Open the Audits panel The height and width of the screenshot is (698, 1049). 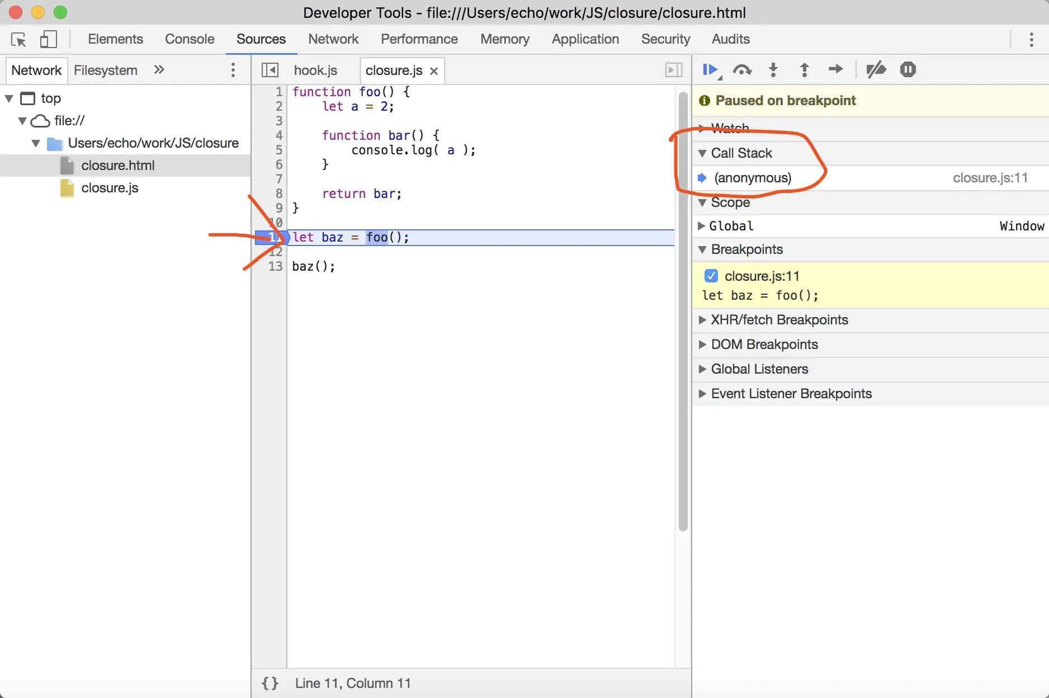point(731,39)
